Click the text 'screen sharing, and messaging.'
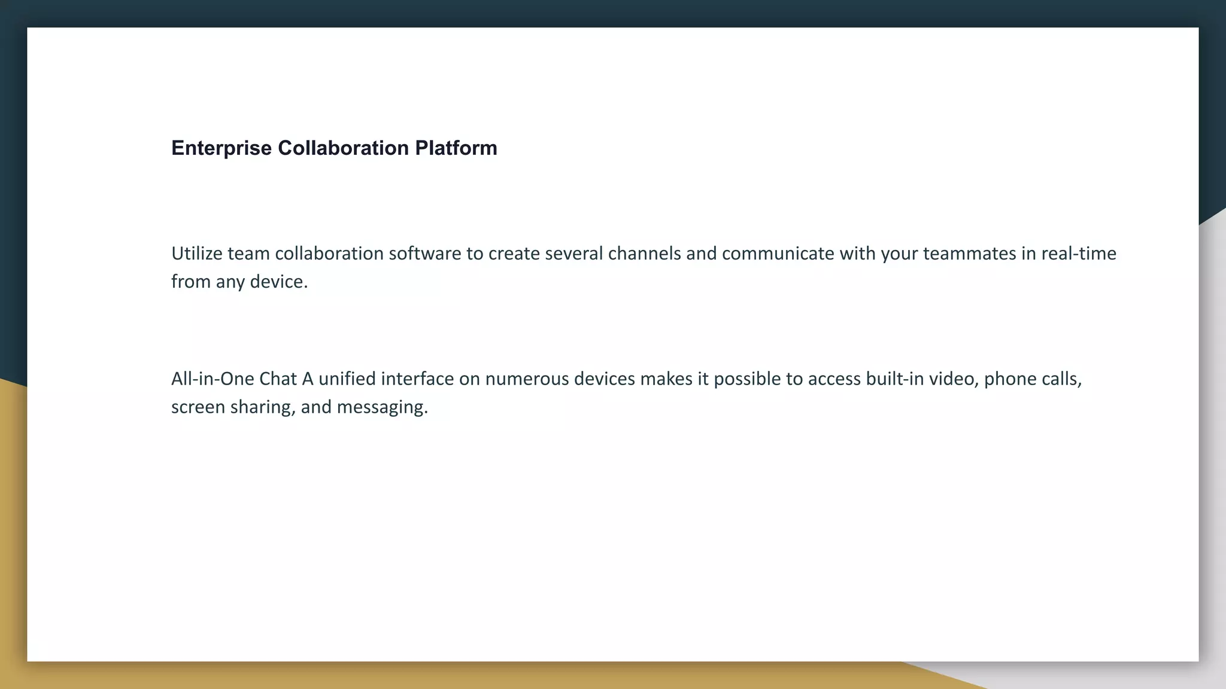The height and width of the screenshot is (689, 1226). (299, 407)
